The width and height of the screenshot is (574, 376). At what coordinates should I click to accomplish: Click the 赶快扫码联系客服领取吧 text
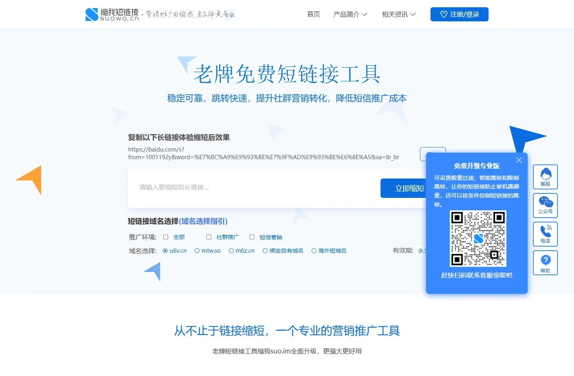coord(477,275)
